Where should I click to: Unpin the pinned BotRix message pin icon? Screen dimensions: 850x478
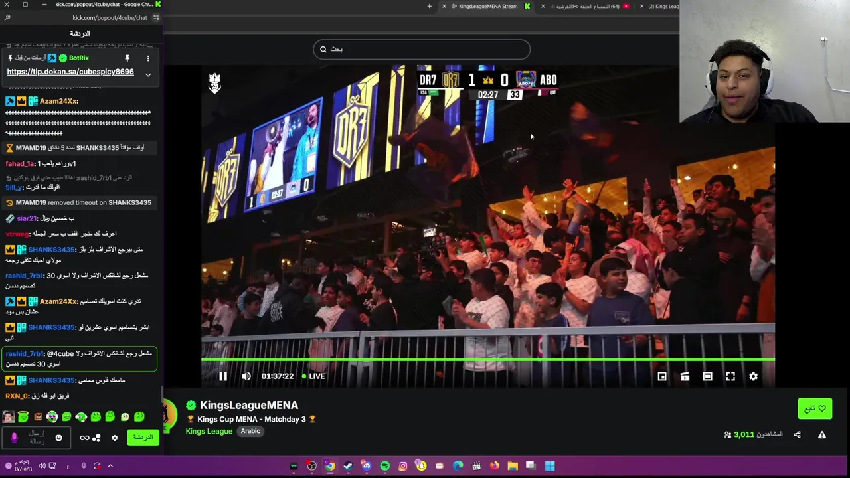click(127, 58)
